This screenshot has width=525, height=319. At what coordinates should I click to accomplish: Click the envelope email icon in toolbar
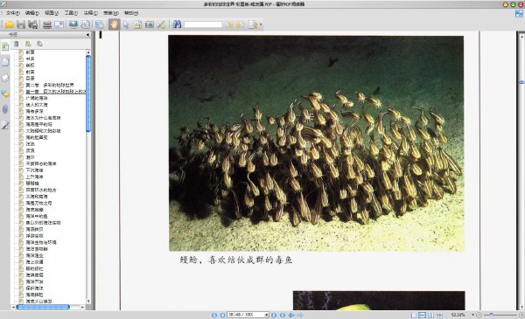[x=59, y=24]
